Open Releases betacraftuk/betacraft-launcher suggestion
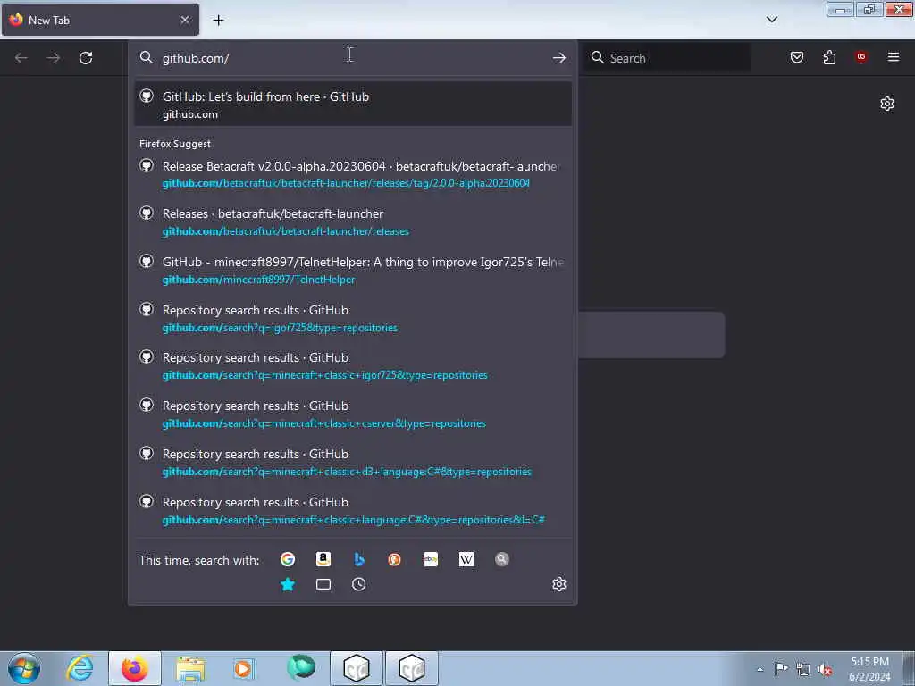Screen dimensions: 915x686 353,222
